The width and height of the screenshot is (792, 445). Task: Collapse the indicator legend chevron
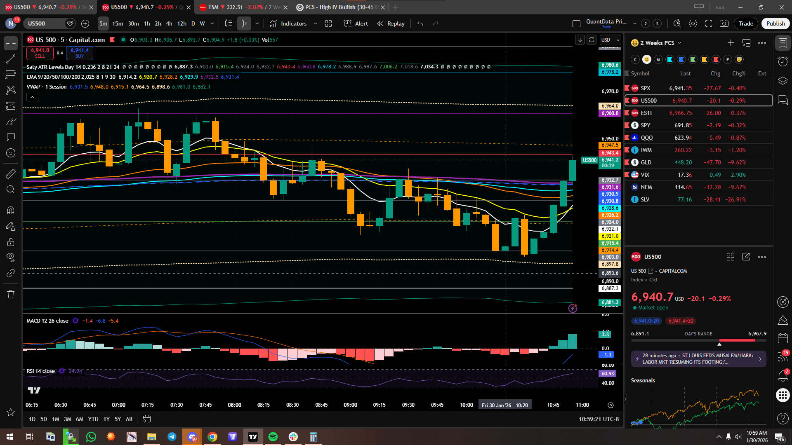(32, 97)
